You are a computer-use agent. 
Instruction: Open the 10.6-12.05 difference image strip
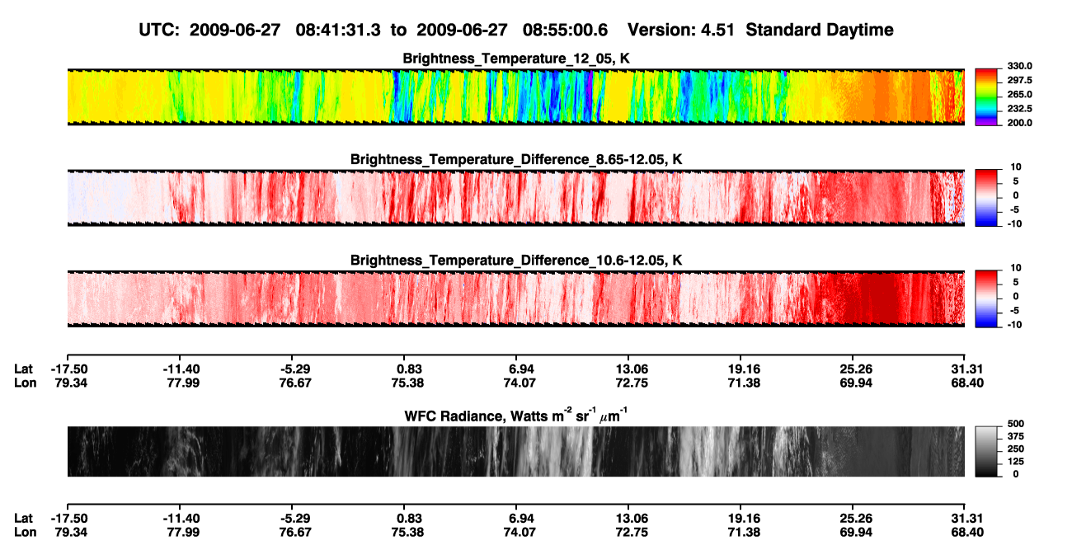(x=515, y=299)
